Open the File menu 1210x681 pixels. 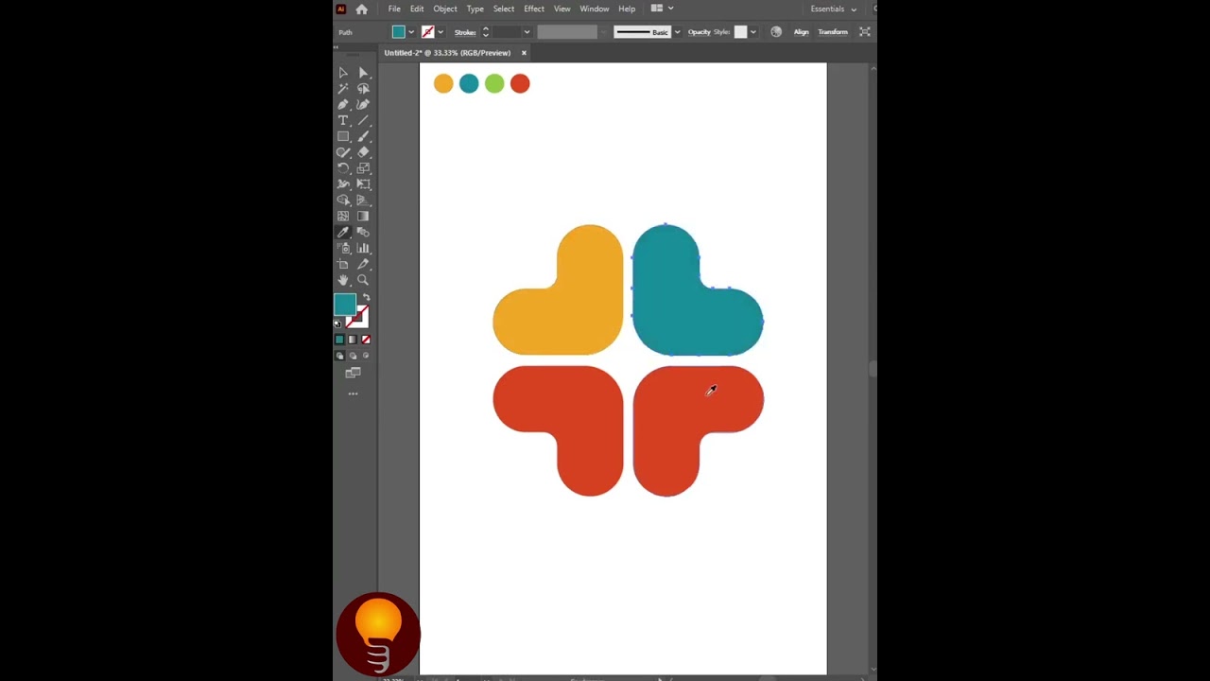pyautogui.click(x=394, y=9)
